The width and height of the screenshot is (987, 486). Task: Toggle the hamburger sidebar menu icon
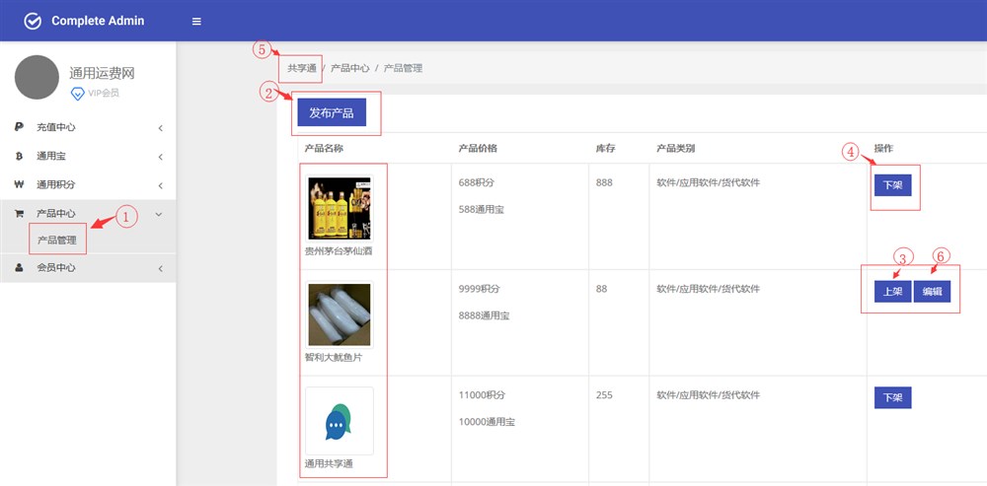[x=196, y=22]
